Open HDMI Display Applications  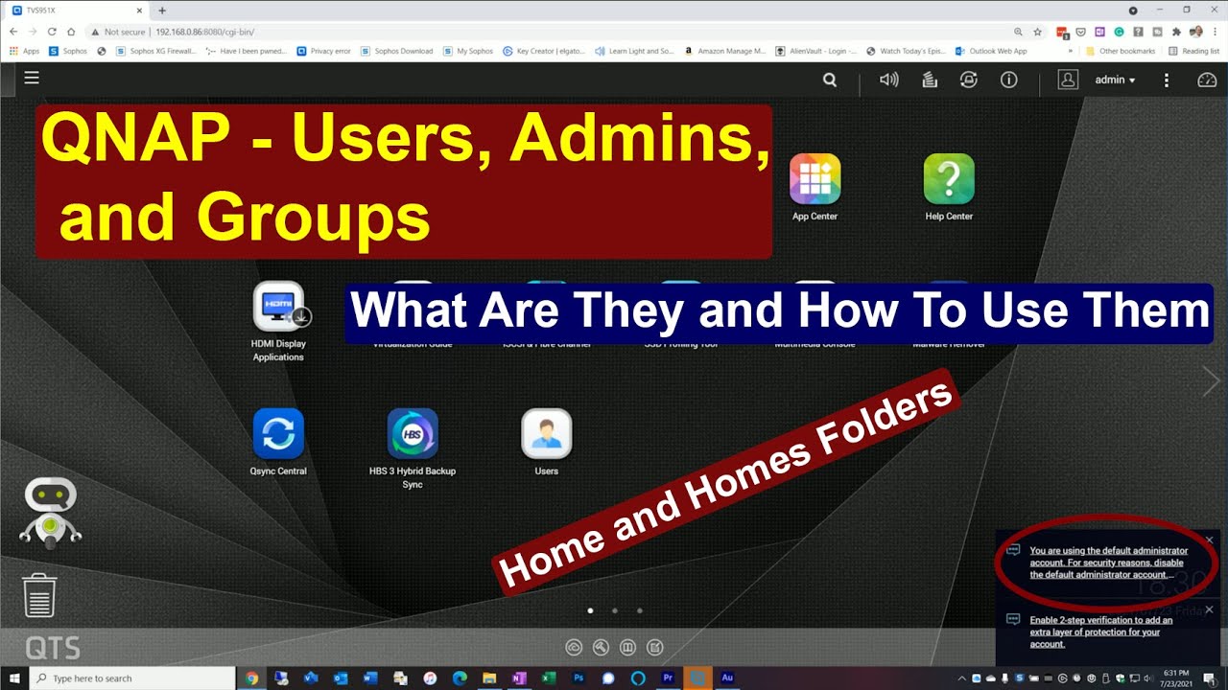pos(278,322)
